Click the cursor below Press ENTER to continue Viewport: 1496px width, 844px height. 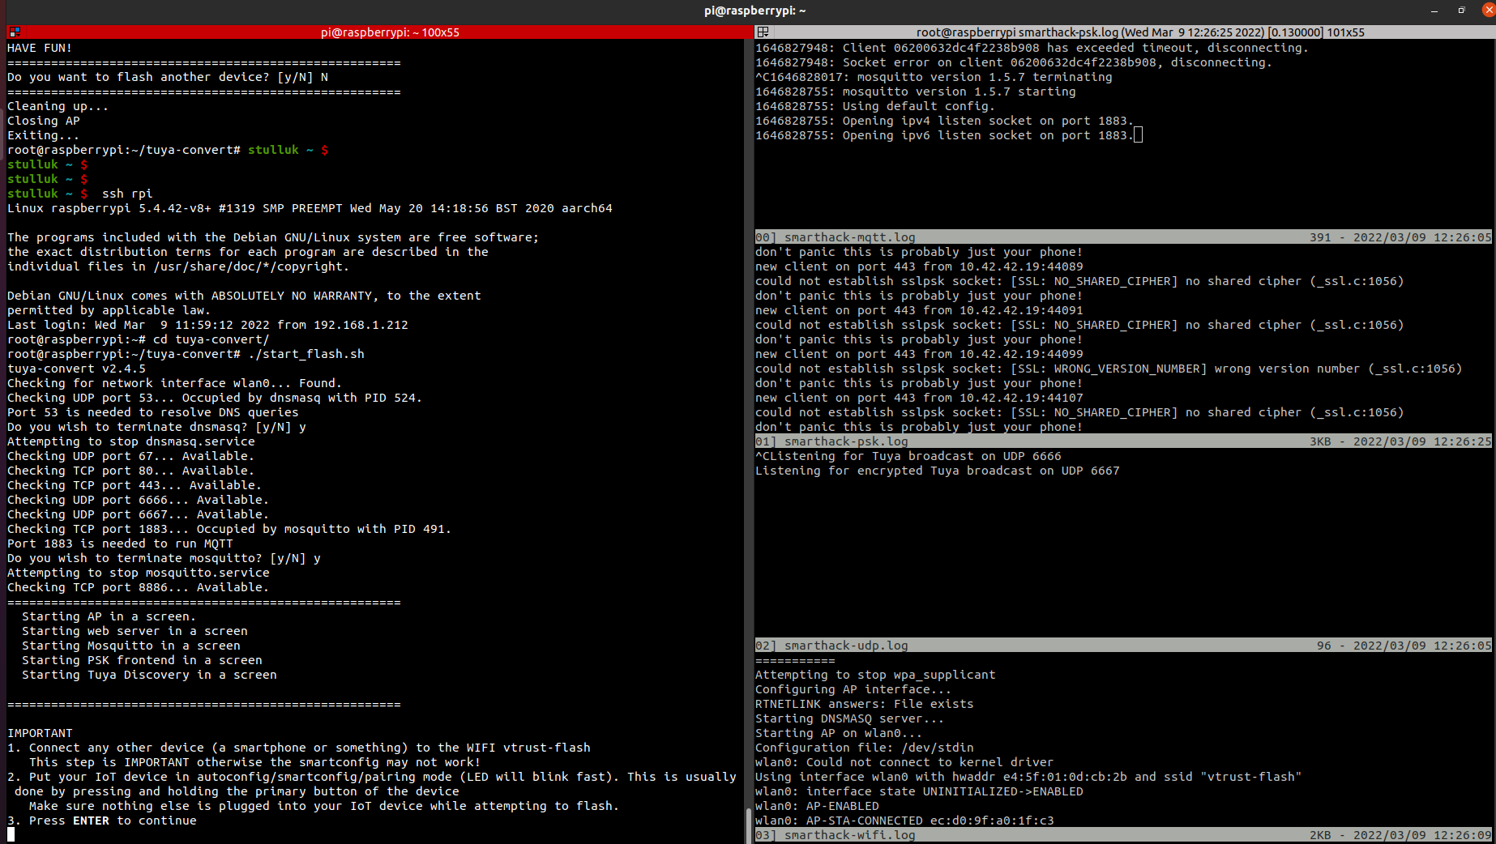tap(11, 834)
